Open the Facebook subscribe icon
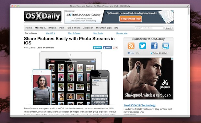This screenshot has height=123, width=201. [x=154, y=46]
